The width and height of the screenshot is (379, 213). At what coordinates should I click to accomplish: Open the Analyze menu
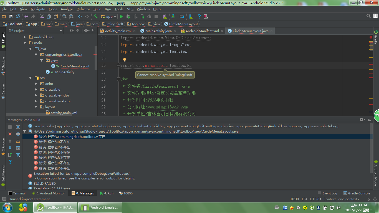[67, 9]
